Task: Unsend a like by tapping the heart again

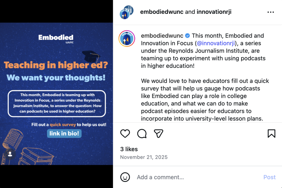Action: point(125,133)
